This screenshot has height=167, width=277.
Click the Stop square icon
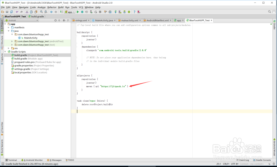point(100,12)
